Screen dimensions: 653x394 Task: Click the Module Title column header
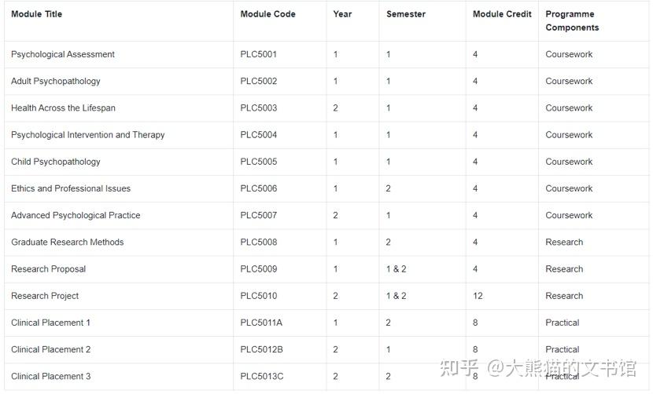click(x=37, y=14)
